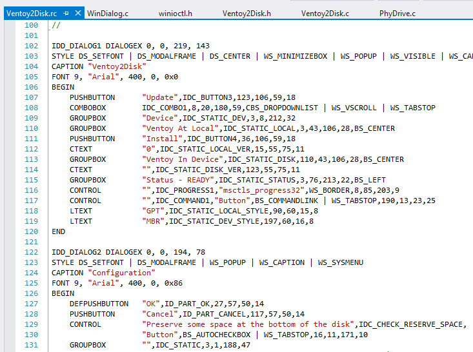Click the IDC_STATIC_LOCAL_STYLE identifier
Screen dimensions: 473x352
pos(218,211)
